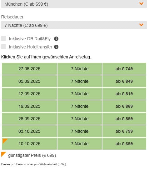
Task: Open the Reisedauer 7 Nächte dropdown
Action: pyautogui.click(x=74, y=25)
